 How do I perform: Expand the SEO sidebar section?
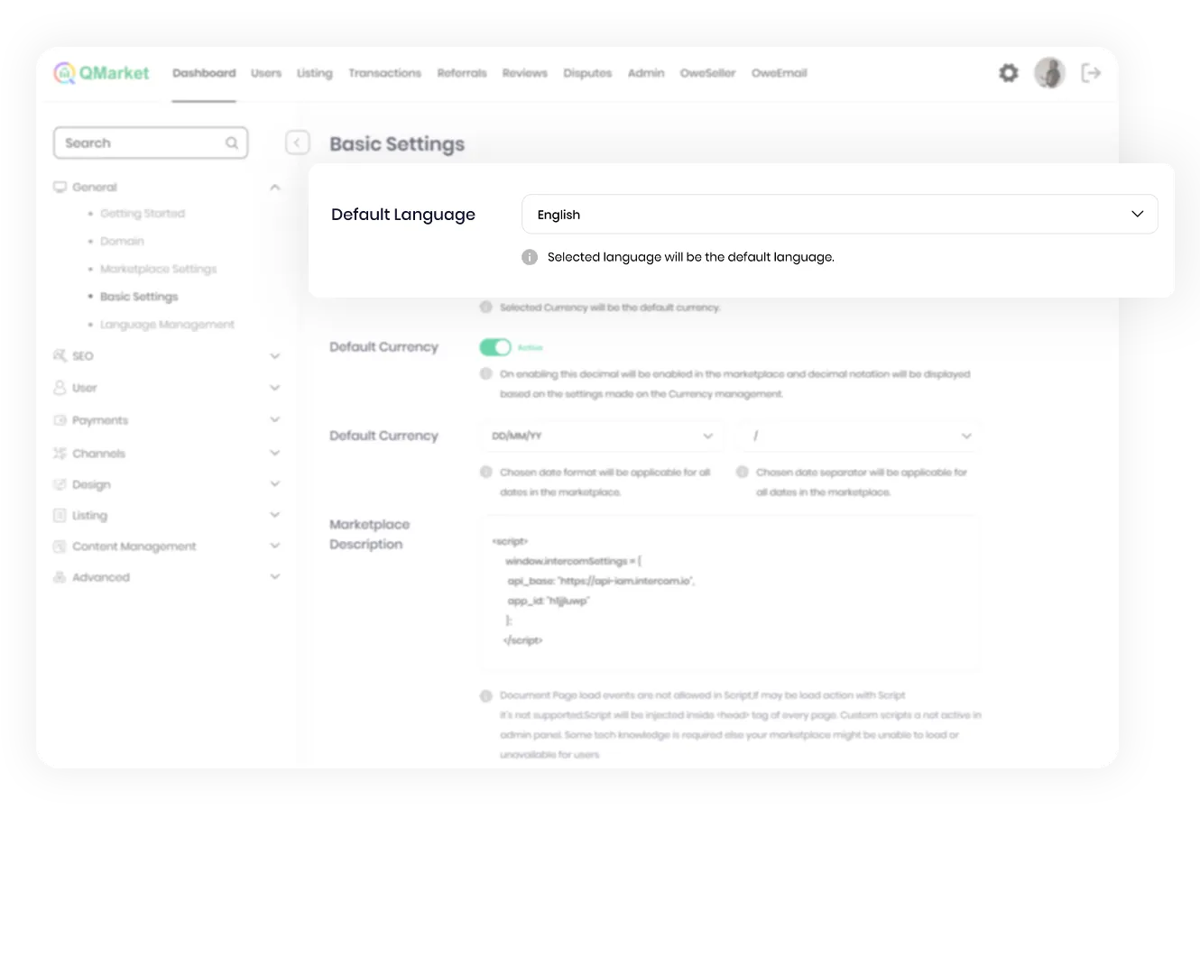(x=274, y=356)
